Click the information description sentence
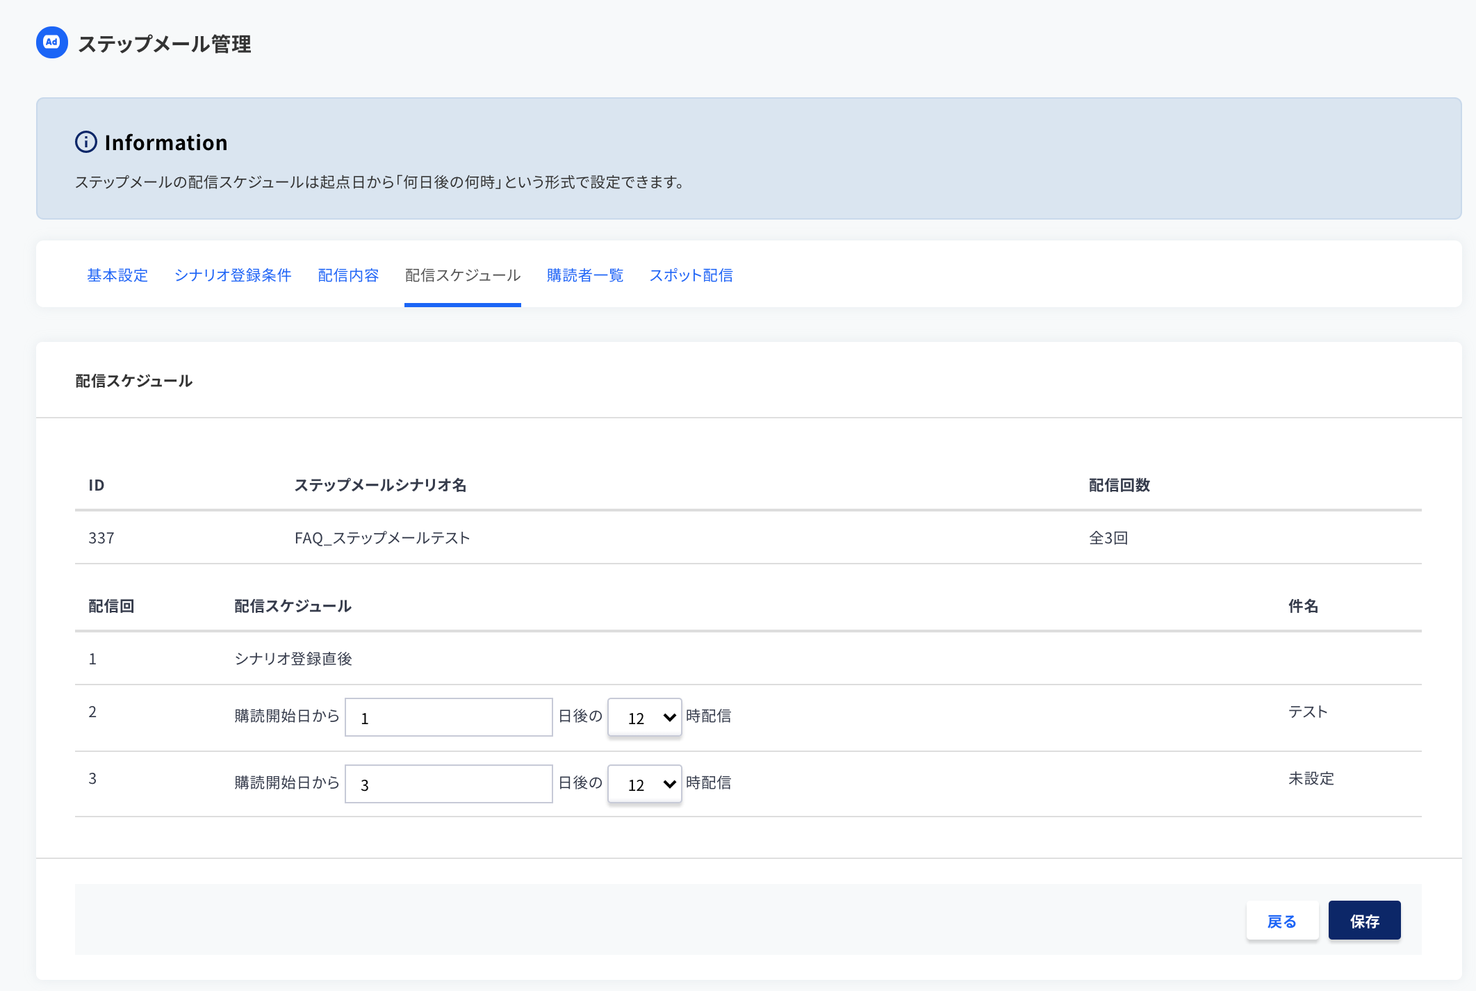The width and height of the screenshot is (1476, 991). pyautogui.click(x=382, y=182)
